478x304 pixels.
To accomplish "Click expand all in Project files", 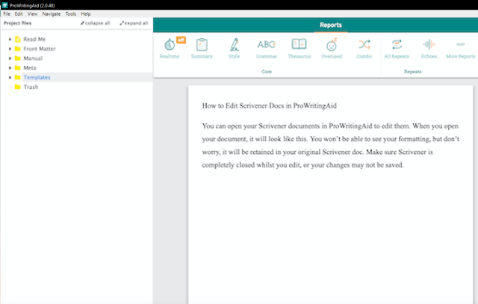I will pyautogui.click(x=134, y=23).
